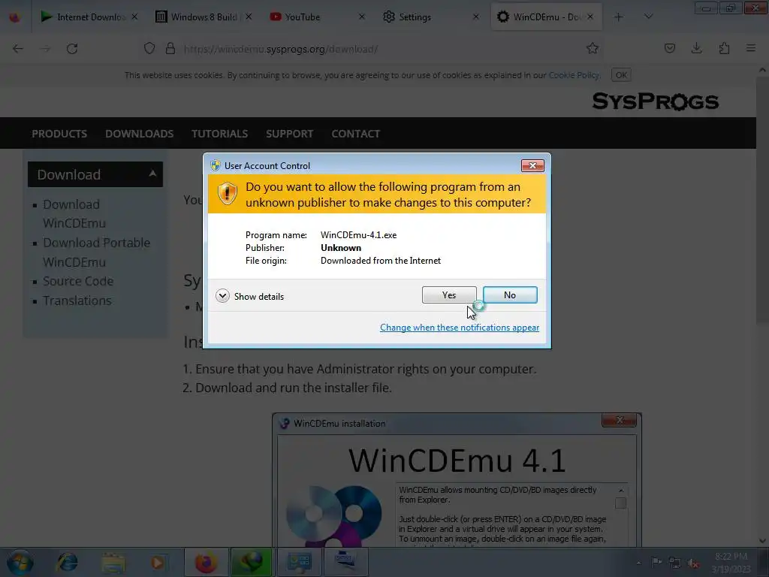Bookmark this page with star icon
Image resolution: width=769 pixels, height=577 pixels.
pos(593,48)
